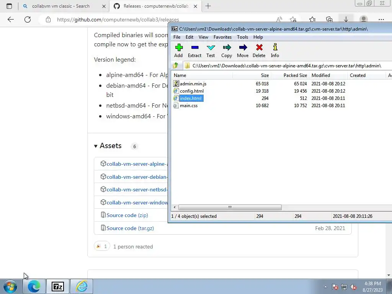Download Source code (zip)
The height and width of the screenshot is (294, 392).
click(127, 215)
